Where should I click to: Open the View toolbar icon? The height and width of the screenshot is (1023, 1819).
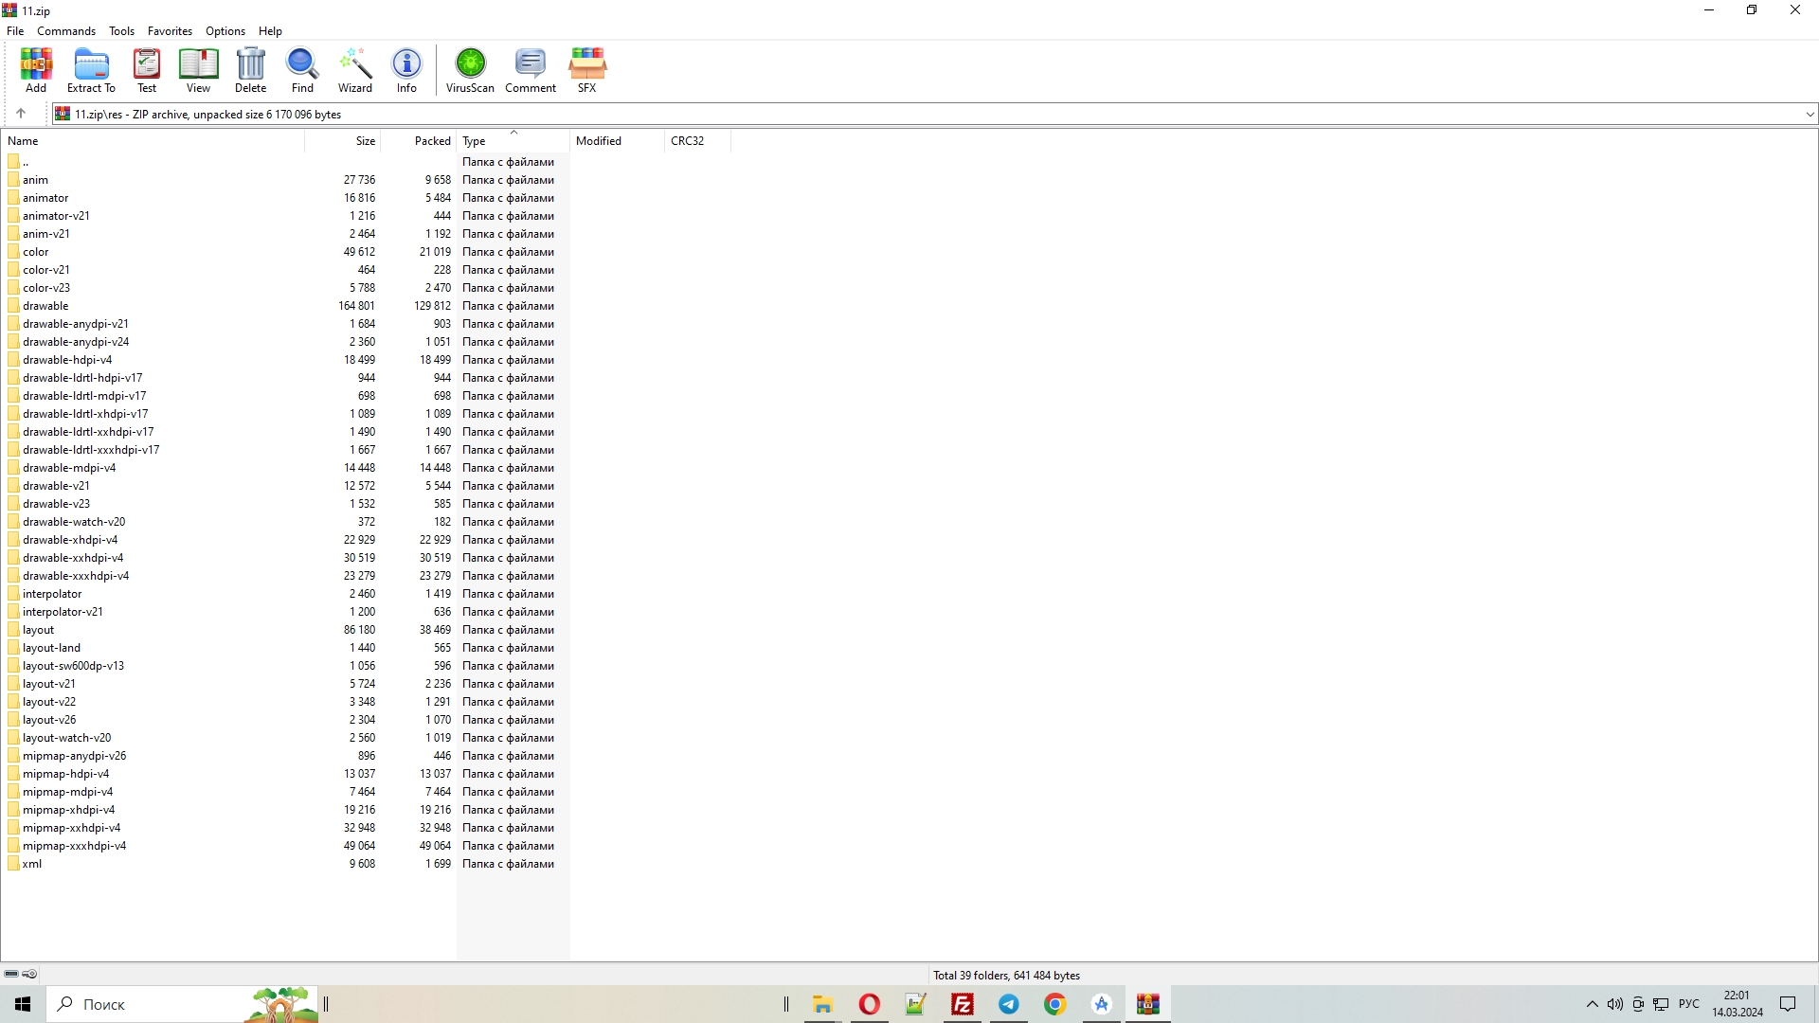(198, 64)
